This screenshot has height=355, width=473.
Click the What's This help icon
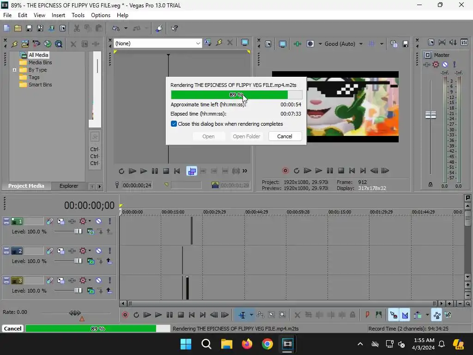(174, 28)
